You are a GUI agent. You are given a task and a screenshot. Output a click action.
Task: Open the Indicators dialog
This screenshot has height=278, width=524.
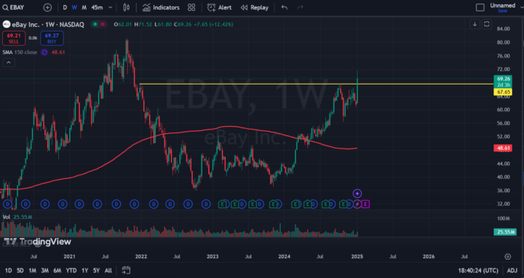[x=161, y=7]
